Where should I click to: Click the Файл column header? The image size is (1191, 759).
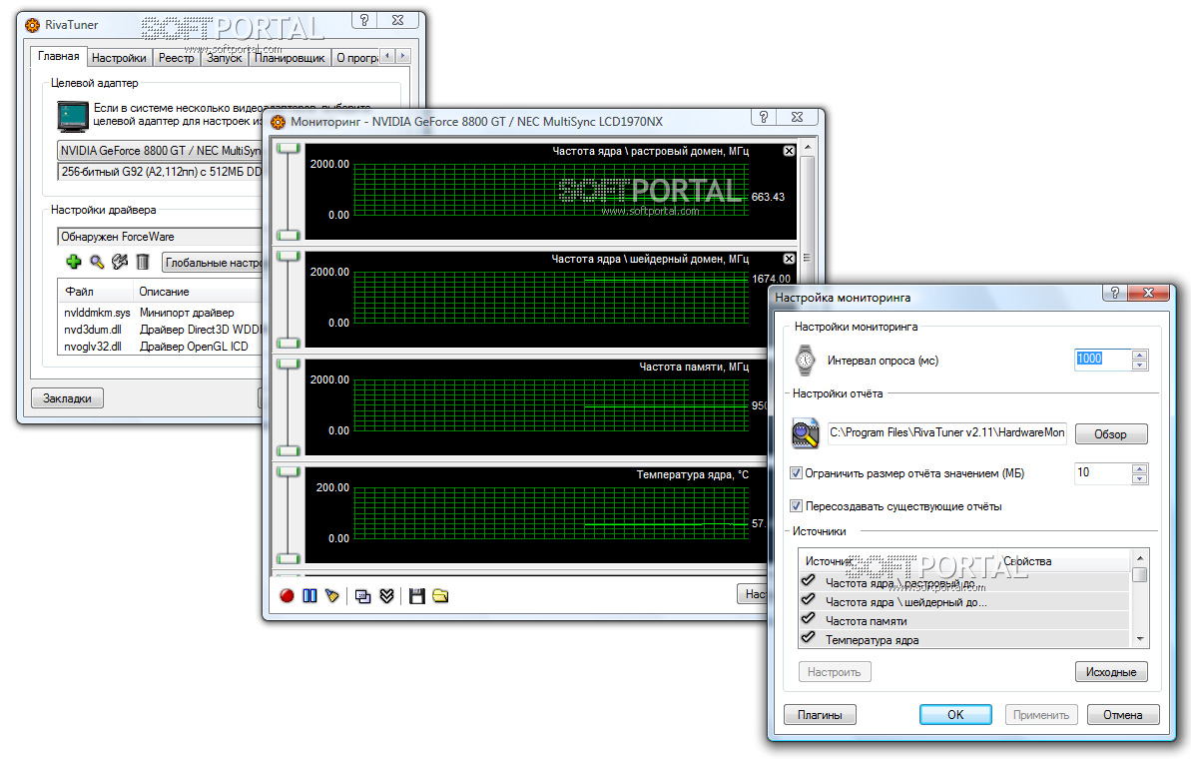point(96,292)
